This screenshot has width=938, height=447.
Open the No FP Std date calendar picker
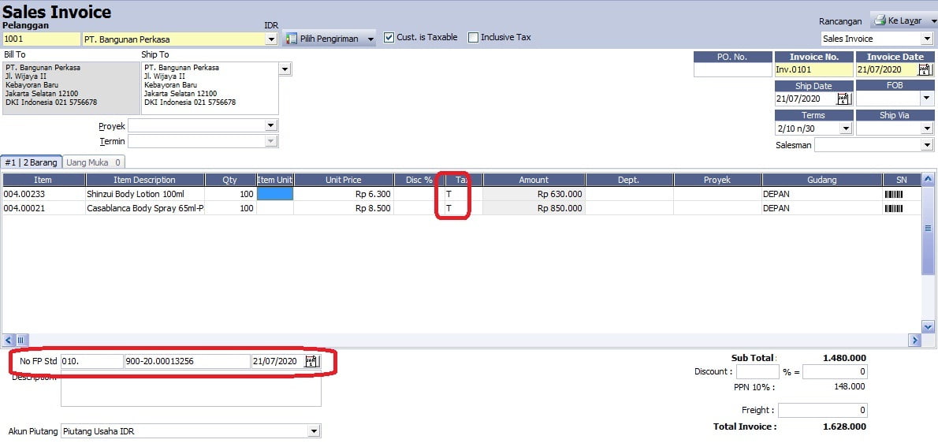[x=313, y=361]
